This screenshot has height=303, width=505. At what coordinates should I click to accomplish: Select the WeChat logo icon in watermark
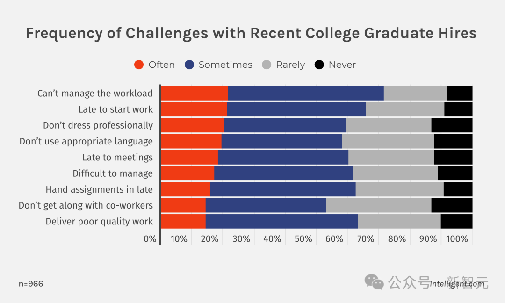click(374, 282)
